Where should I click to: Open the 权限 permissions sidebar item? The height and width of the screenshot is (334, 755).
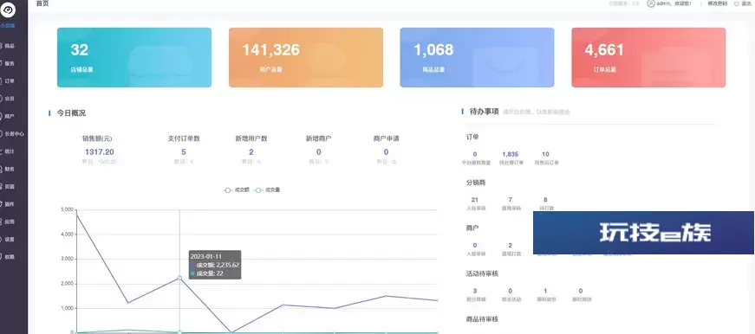point(10,257)
